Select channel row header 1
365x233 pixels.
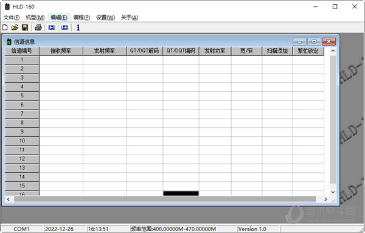(22, 60)
